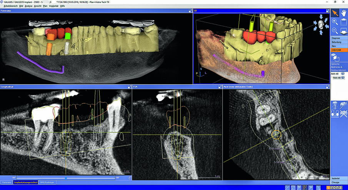Click the orange implant in Panorama view

click(x=49, y=49)
